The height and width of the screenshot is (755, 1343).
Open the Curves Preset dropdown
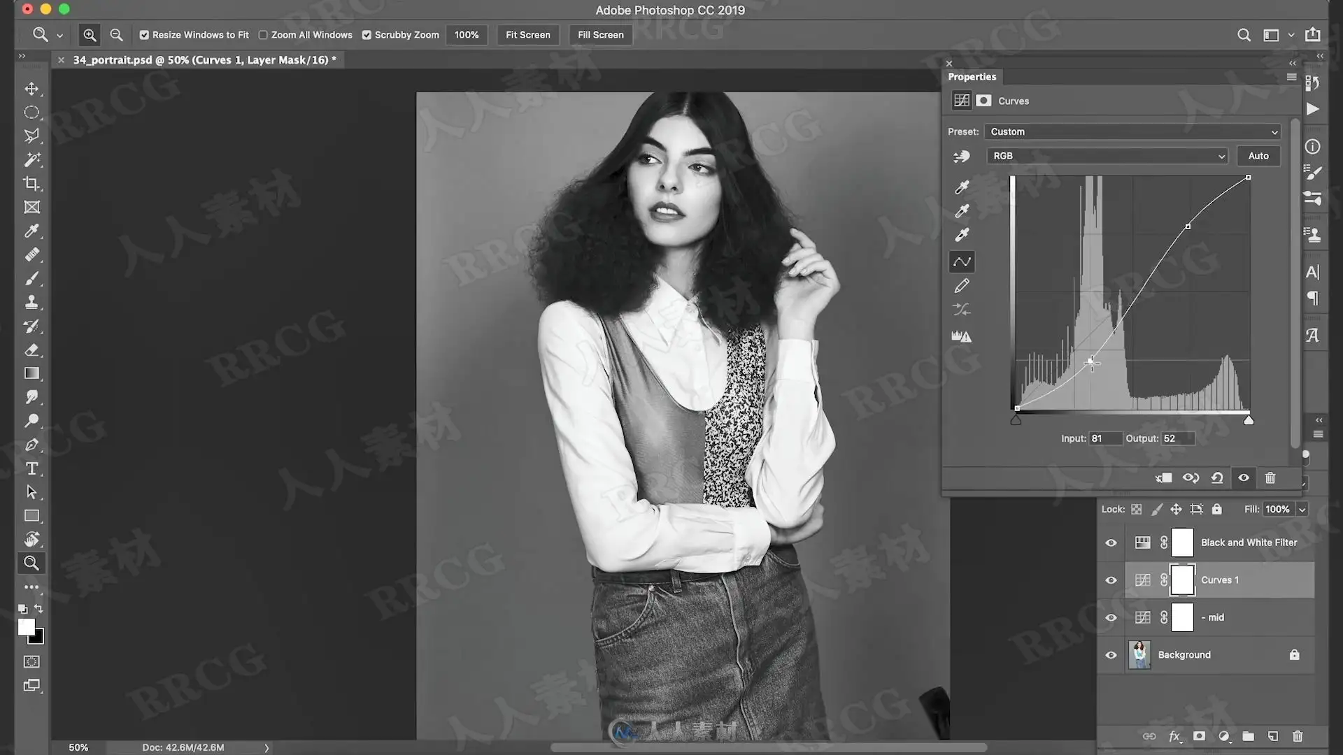pos(1132,131)
